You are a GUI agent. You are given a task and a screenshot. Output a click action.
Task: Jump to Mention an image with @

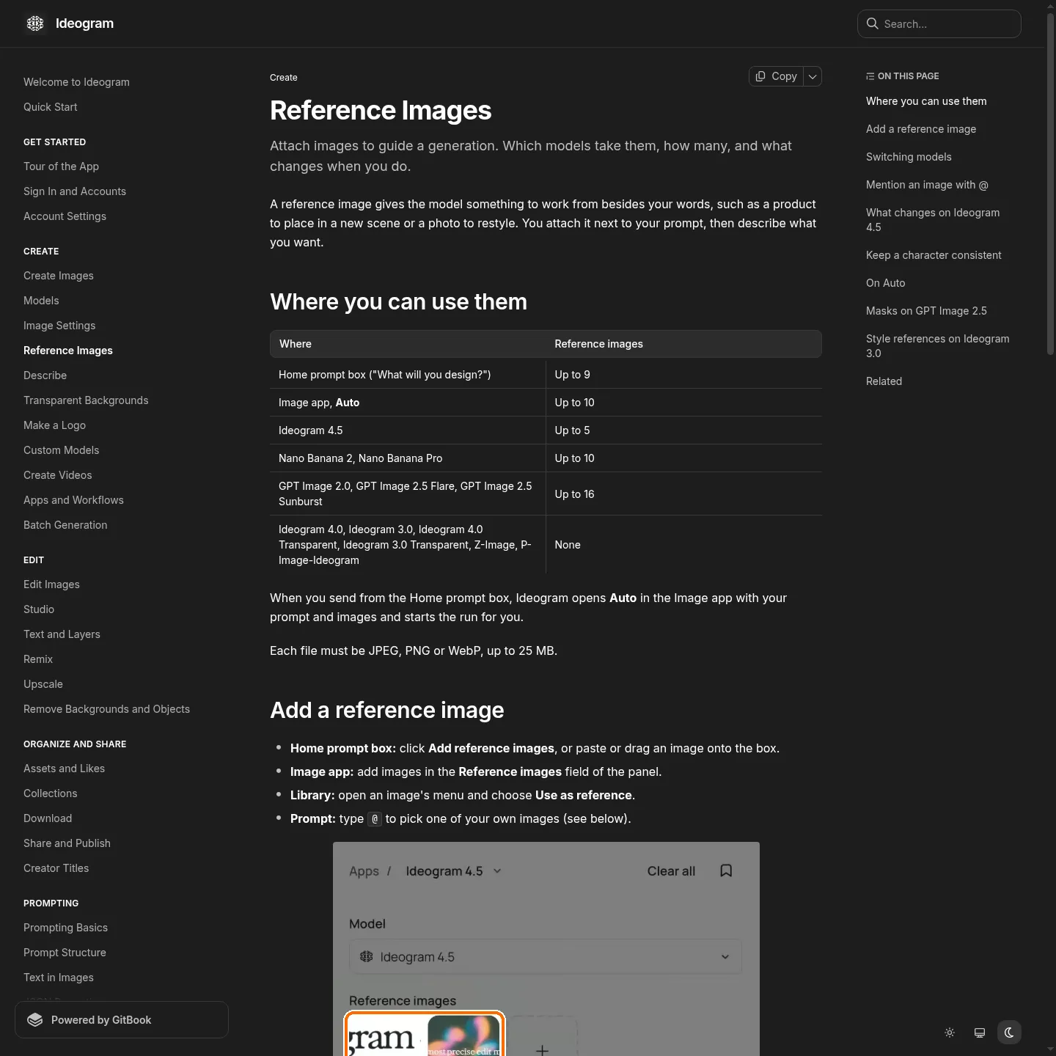[927, 185]
